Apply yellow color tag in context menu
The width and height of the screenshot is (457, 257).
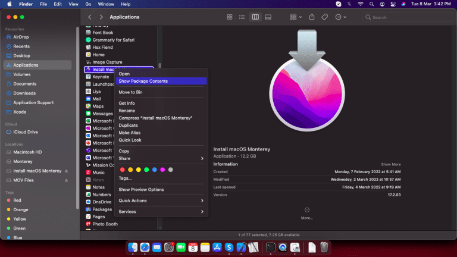pos(139,170)
